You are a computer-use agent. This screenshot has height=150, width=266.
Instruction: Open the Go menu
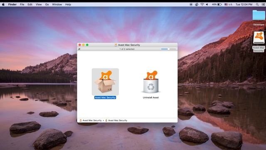pyautogui.click(x=47, y=5)
